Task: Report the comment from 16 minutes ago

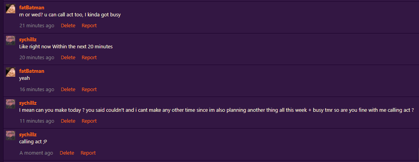Action: [x=89, y=90]
